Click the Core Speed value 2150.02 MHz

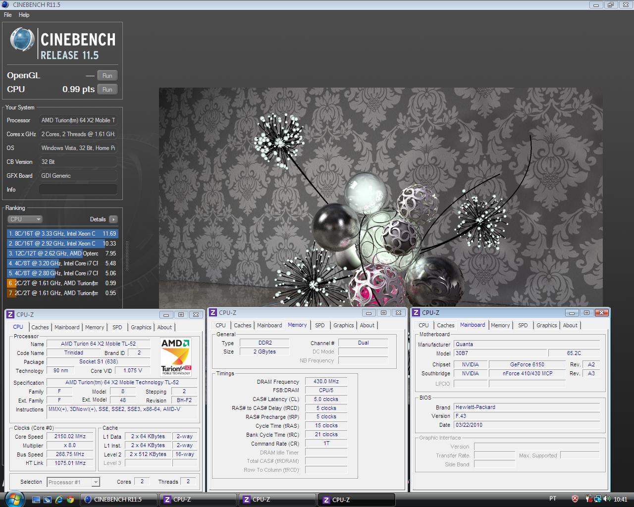click(x=70, y=437)
